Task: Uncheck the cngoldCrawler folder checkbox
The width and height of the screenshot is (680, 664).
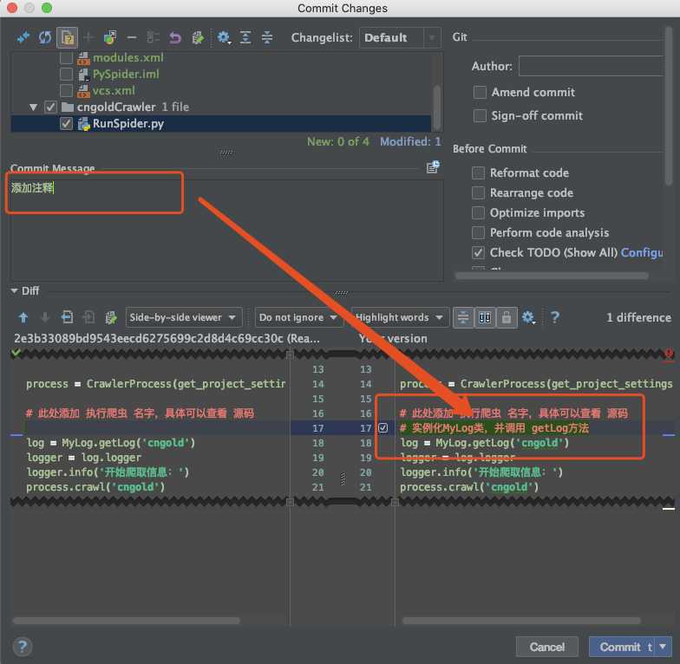Action: (x=50, y=107)
